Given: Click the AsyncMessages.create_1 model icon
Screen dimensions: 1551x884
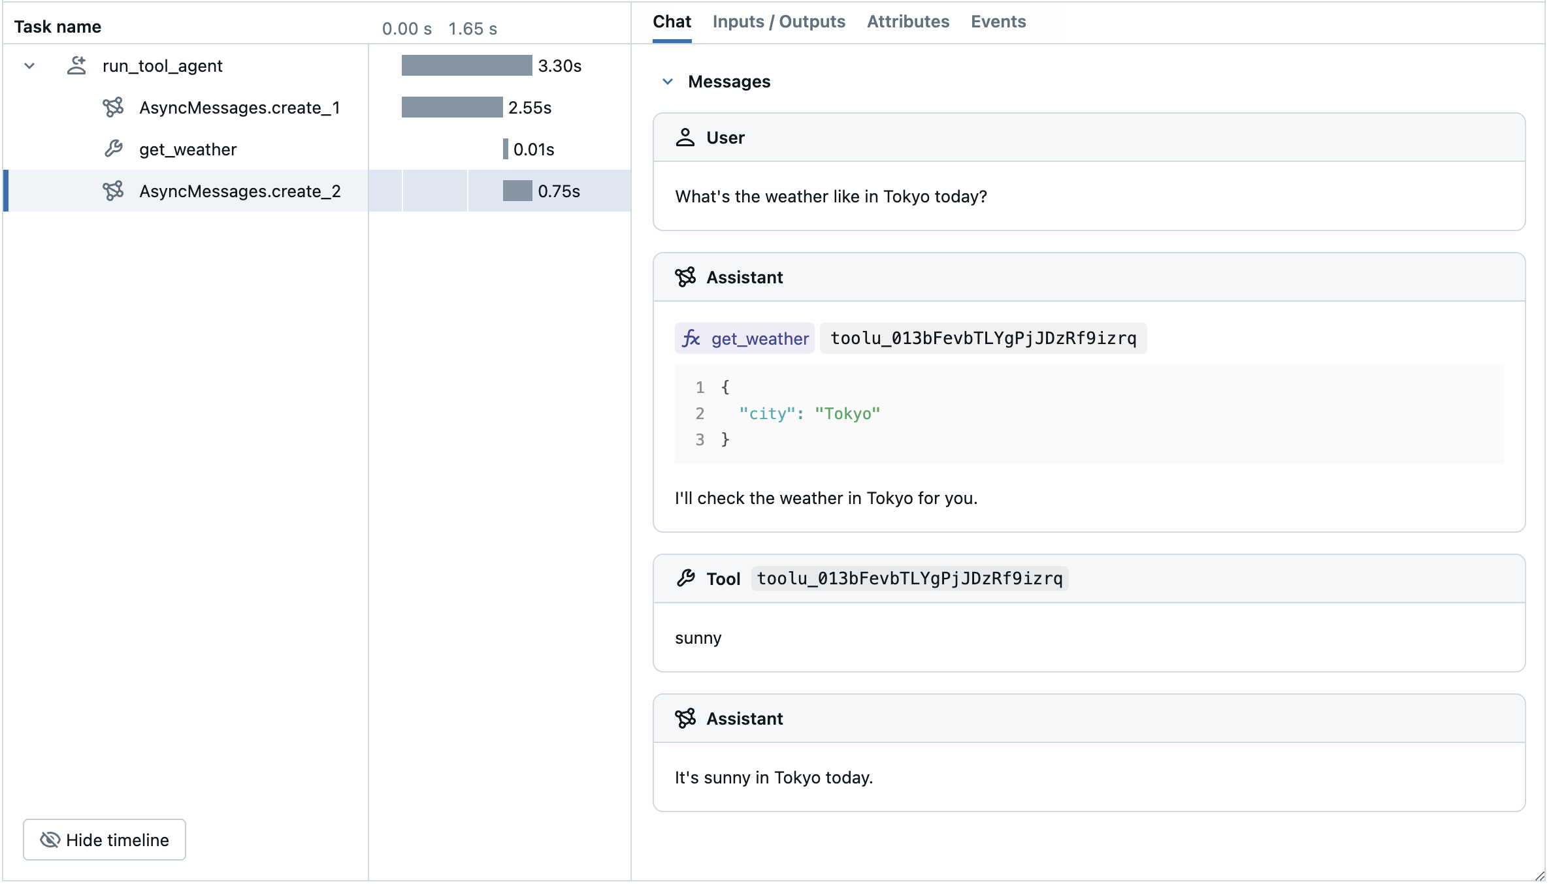Looking at the screenshot, I should click(113, 107).
